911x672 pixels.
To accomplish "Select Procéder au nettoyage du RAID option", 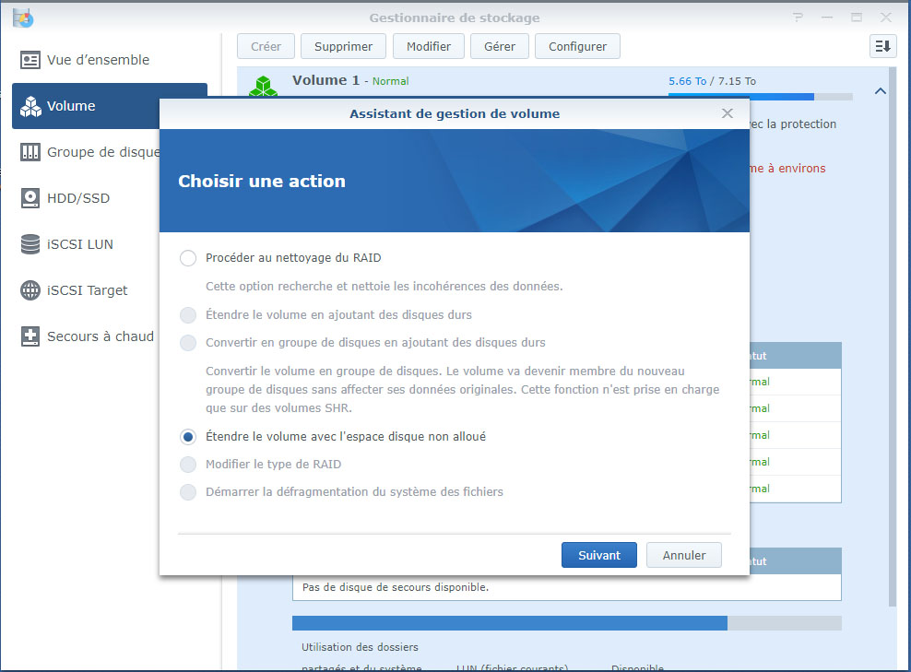I will click(188, 258).
